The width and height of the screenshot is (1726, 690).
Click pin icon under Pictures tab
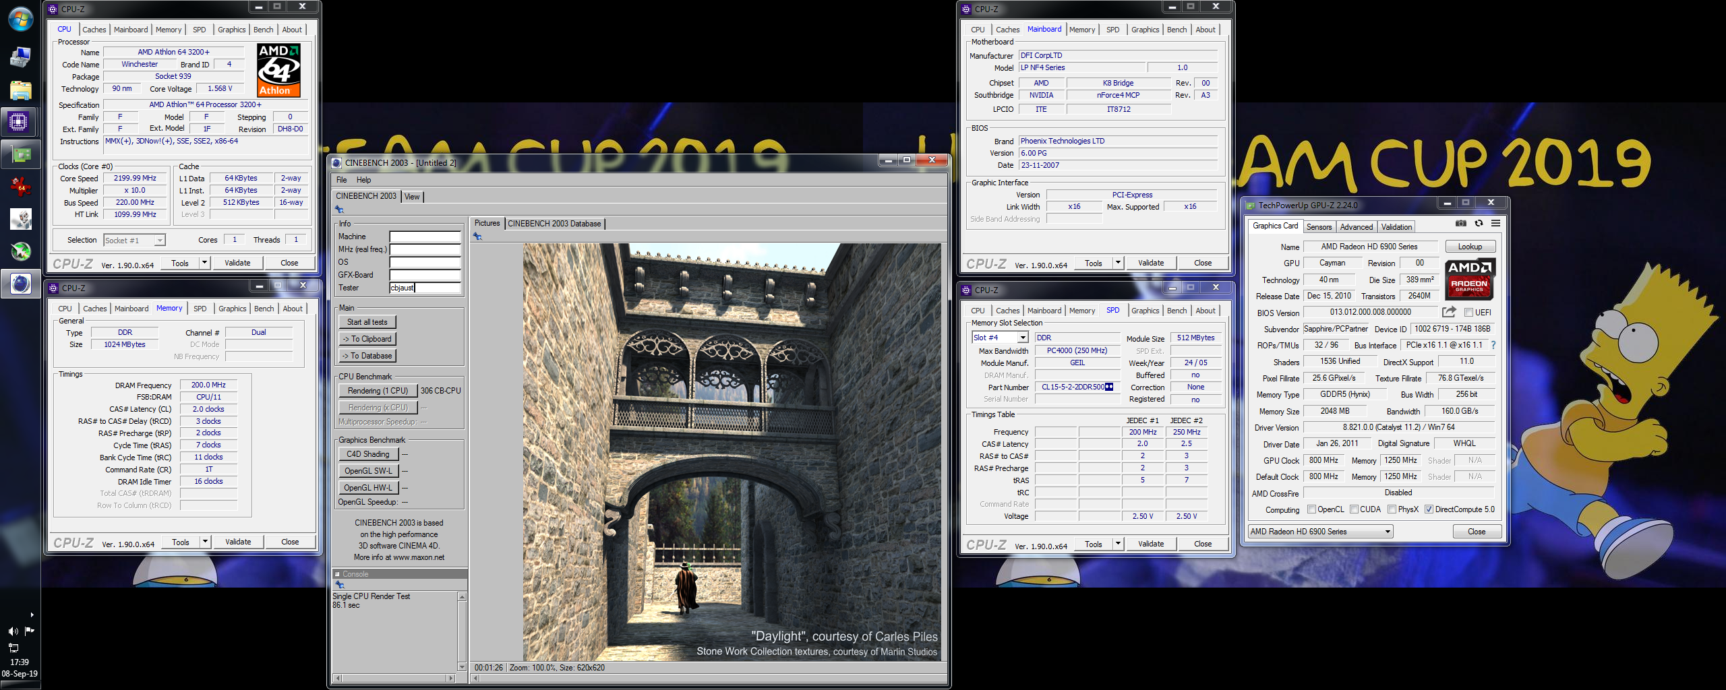click(477, 236)
